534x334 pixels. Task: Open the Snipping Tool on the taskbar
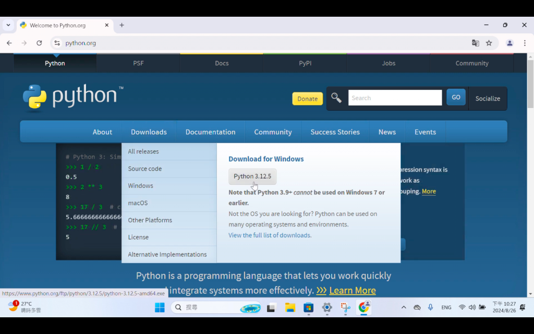pos(345,307)
